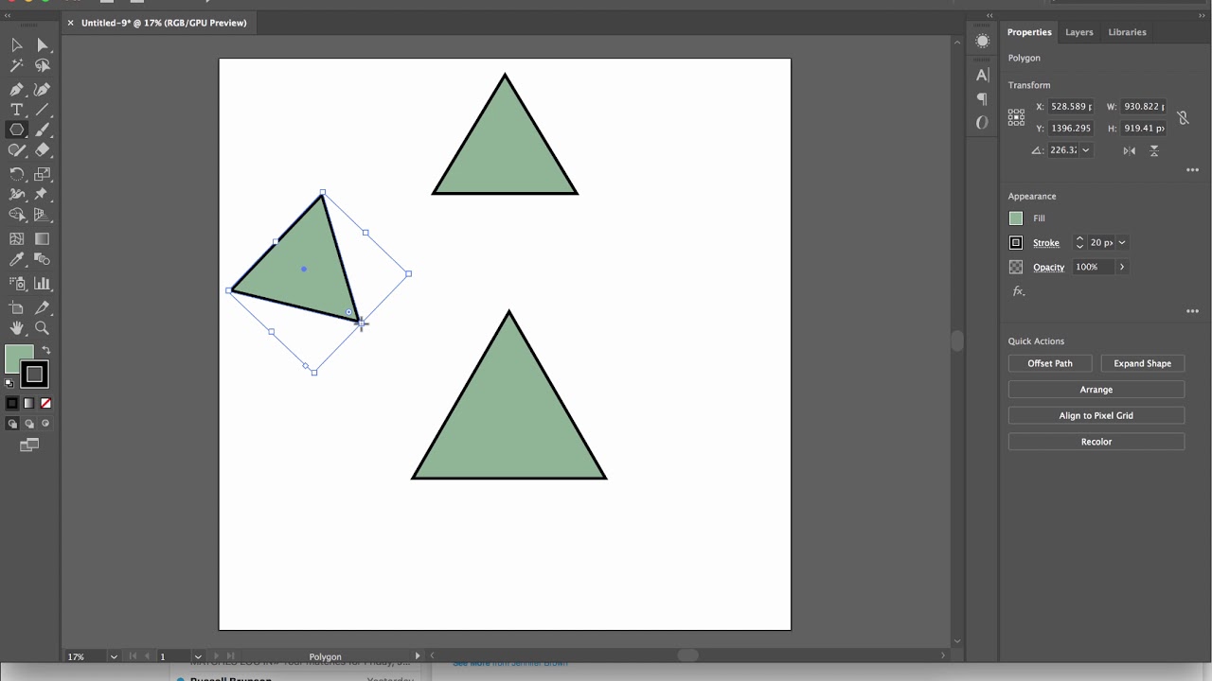Select the Symbol Sprayer tool

[x=16, y=283]
